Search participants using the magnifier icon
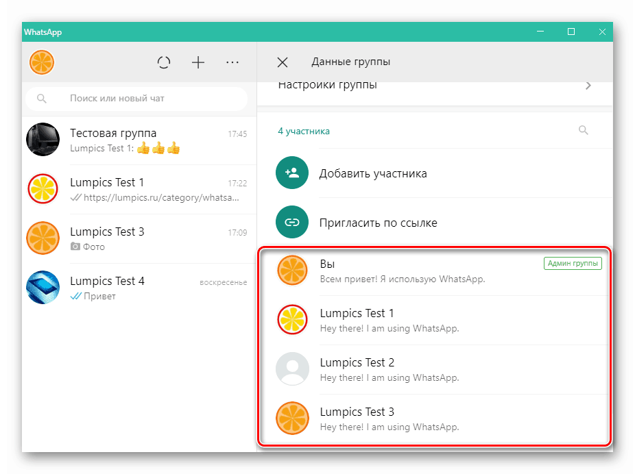The height and width of the screenshot is (474, 635). pyautogui.click(x=583, y=130)
